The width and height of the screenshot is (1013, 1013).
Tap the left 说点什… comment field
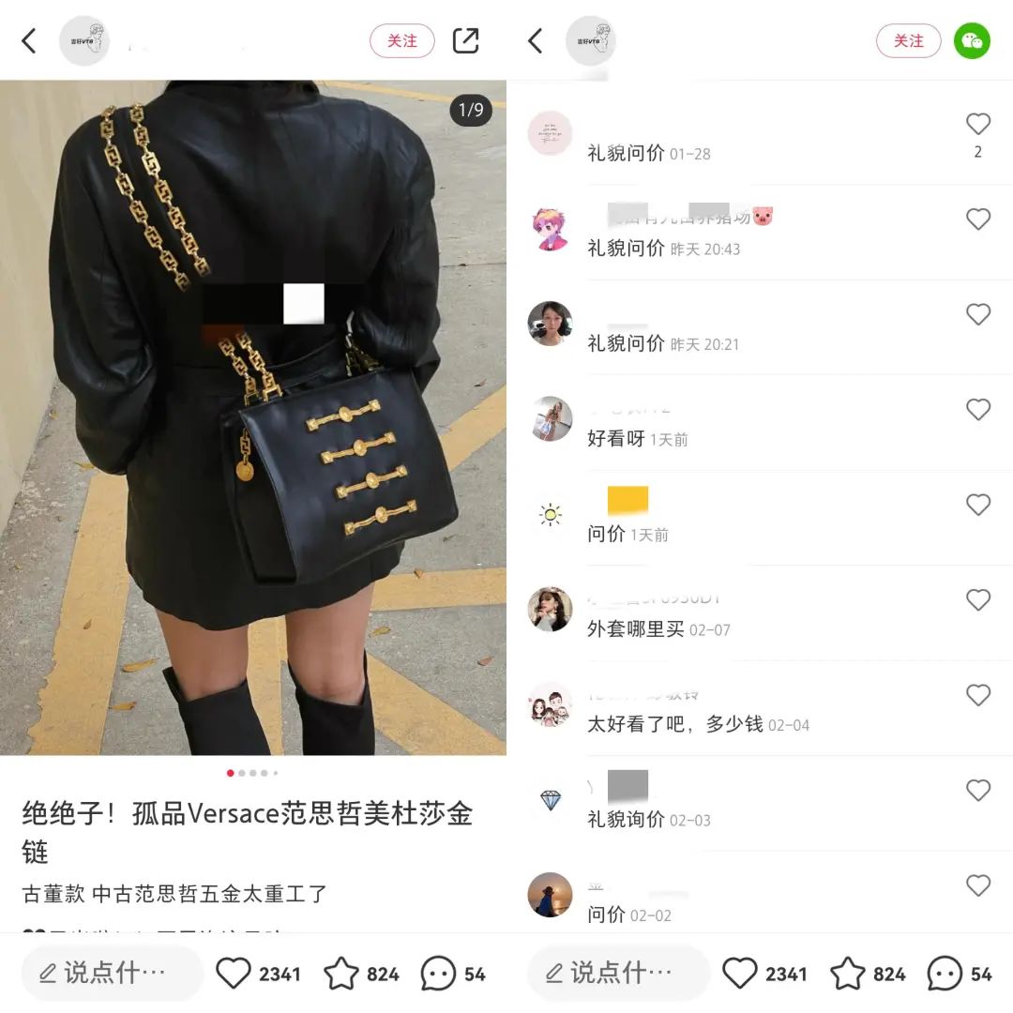113,973
